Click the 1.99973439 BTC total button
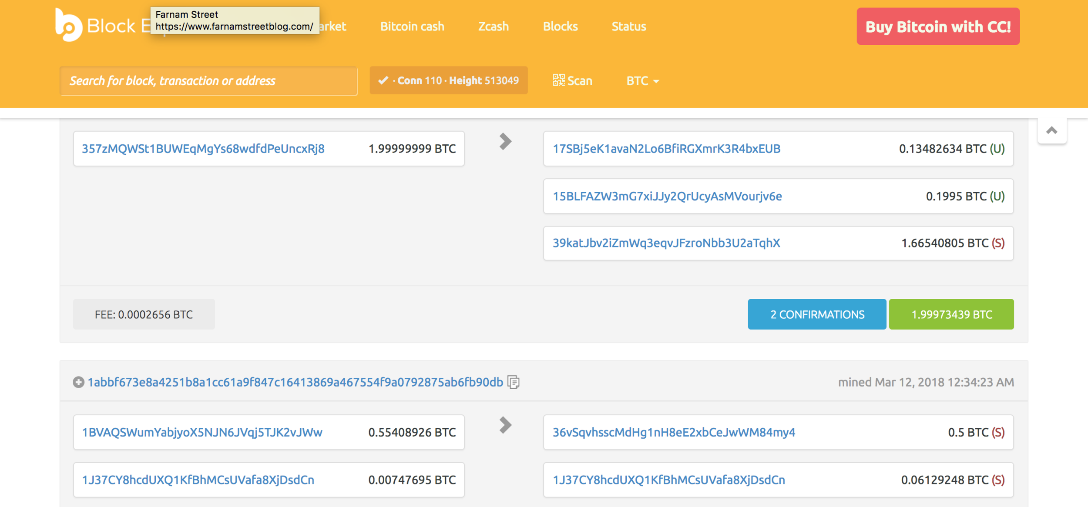The image size is (1088, 507). click(951, 314)
